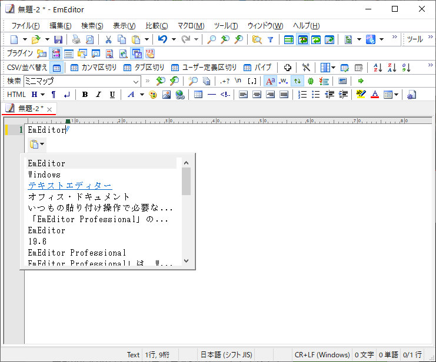Click the color palette icon in HTML bar
Screen dimensions: 436x362
(x=152, y=95)
